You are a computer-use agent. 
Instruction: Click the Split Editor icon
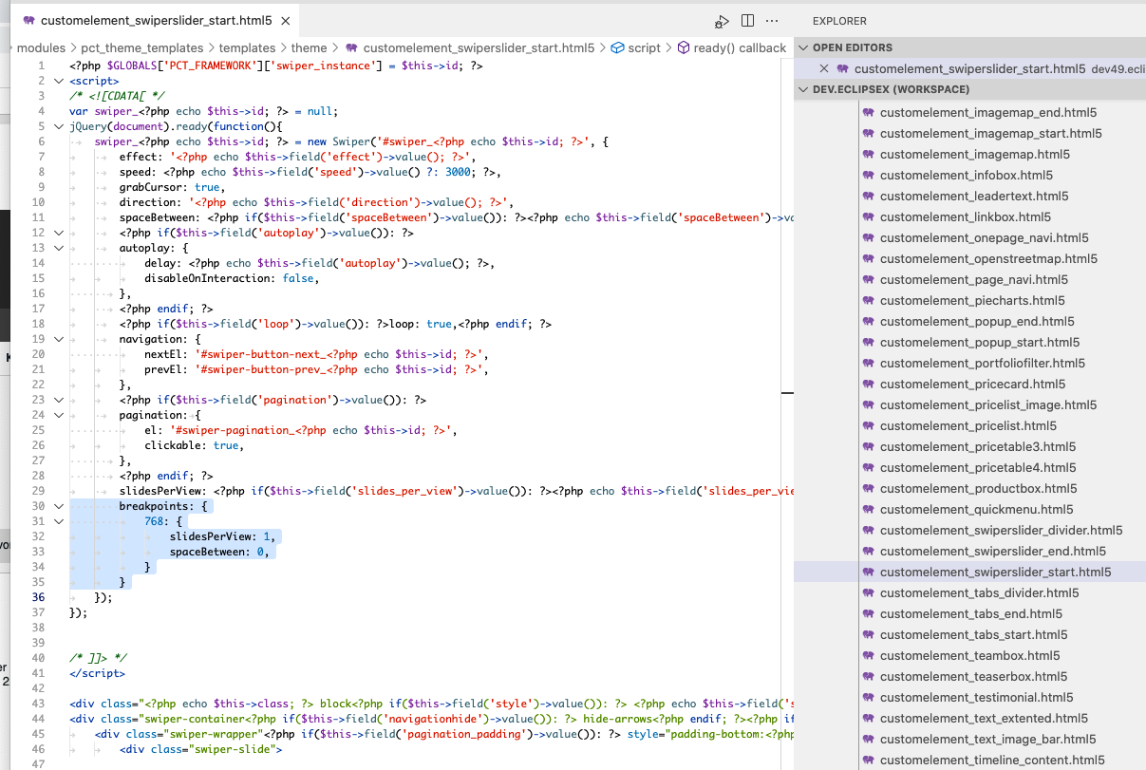[x=747, y=21]
